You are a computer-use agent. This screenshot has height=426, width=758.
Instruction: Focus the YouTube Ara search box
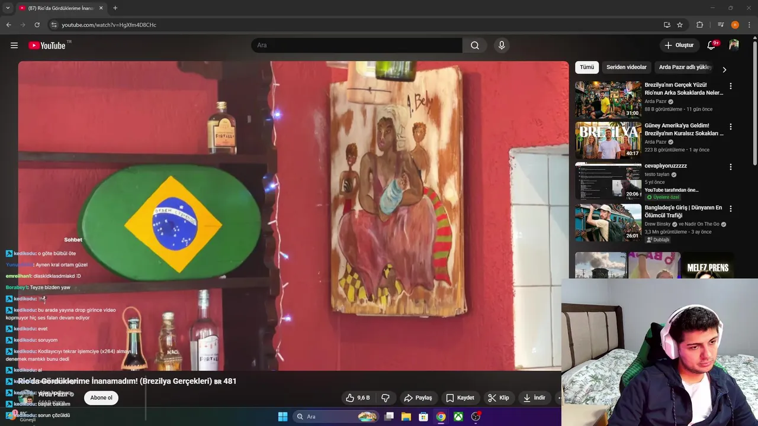click(x=357, y=46)
